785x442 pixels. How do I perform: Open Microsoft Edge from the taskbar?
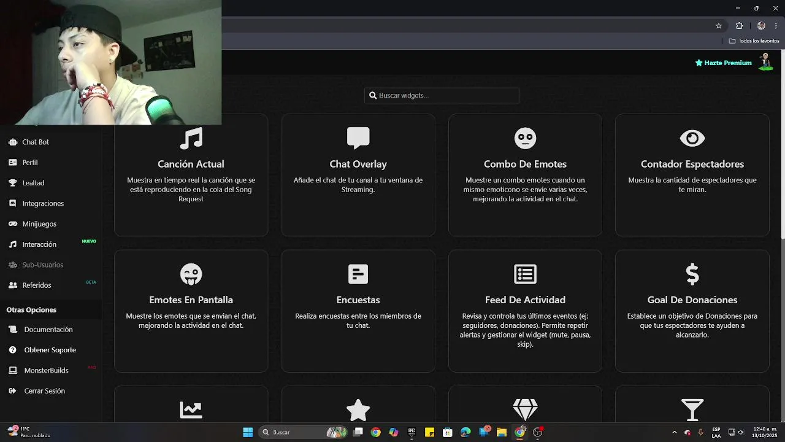465,432
